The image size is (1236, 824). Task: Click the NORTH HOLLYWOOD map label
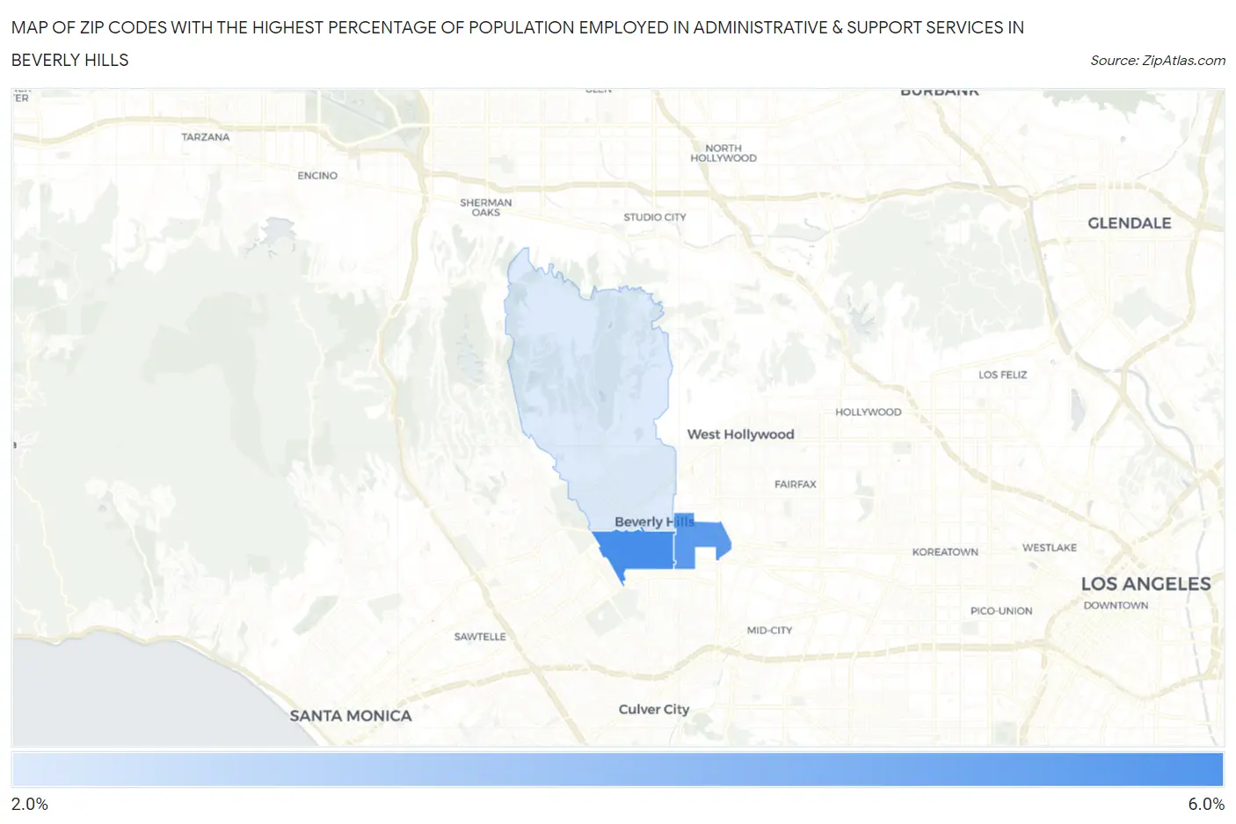pos(723,154)
